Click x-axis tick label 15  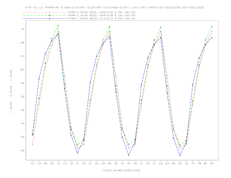pos(64,163)
